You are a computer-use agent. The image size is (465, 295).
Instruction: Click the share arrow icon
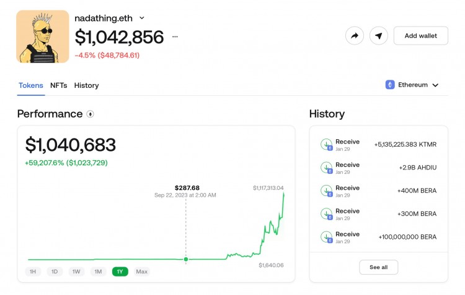point(355,36)
